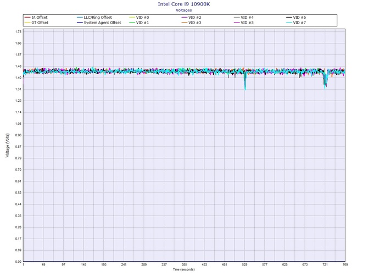Click the 0.00 value on voltage axis
This screenshot has width=368, height=276.
(x=18, y=262)
